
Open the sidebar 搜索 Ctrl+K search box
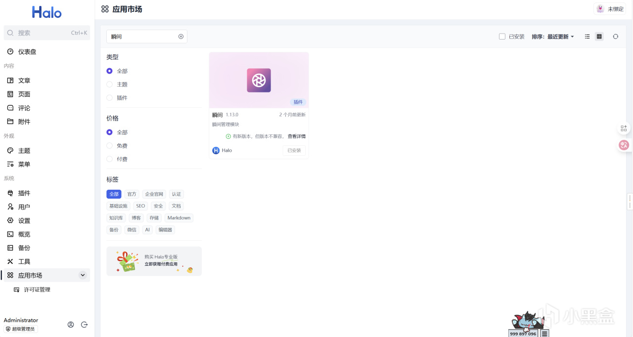[x=47, y=33]
